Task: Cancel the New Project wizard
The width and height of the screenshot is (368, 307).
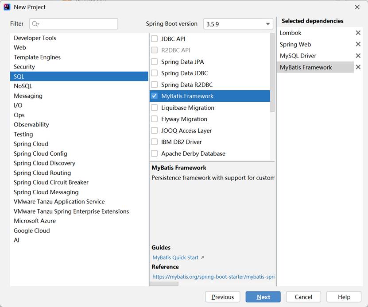Action: tap(303, 297)
